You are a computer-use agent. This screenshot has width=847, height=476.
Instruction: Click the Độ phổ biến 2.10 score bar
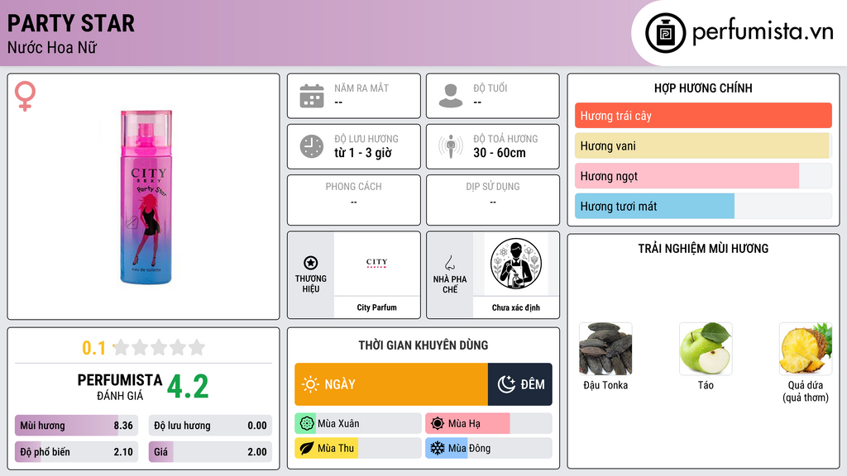[x=76, y=452]
